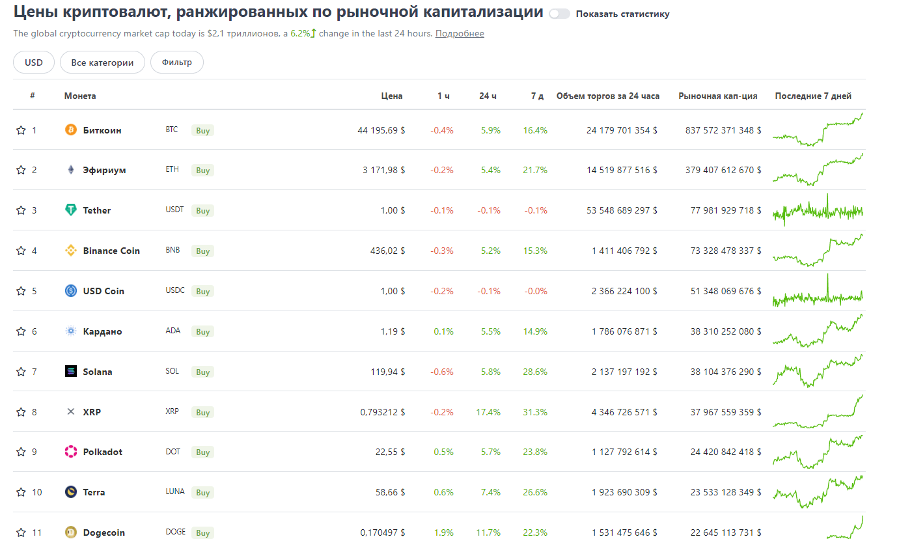The width and height of the screenshot is (899, 539).
Task: Click Buy button for Solana
Action: (202, 372)
